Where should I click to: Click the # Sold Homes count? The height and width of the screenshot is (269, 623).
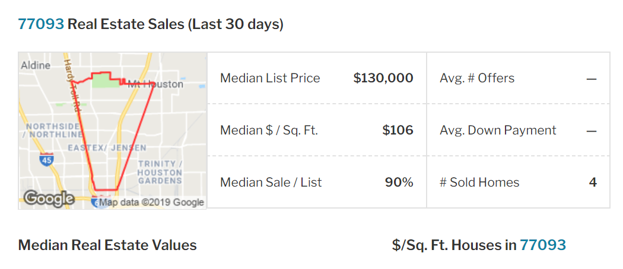tap(593, 182)
